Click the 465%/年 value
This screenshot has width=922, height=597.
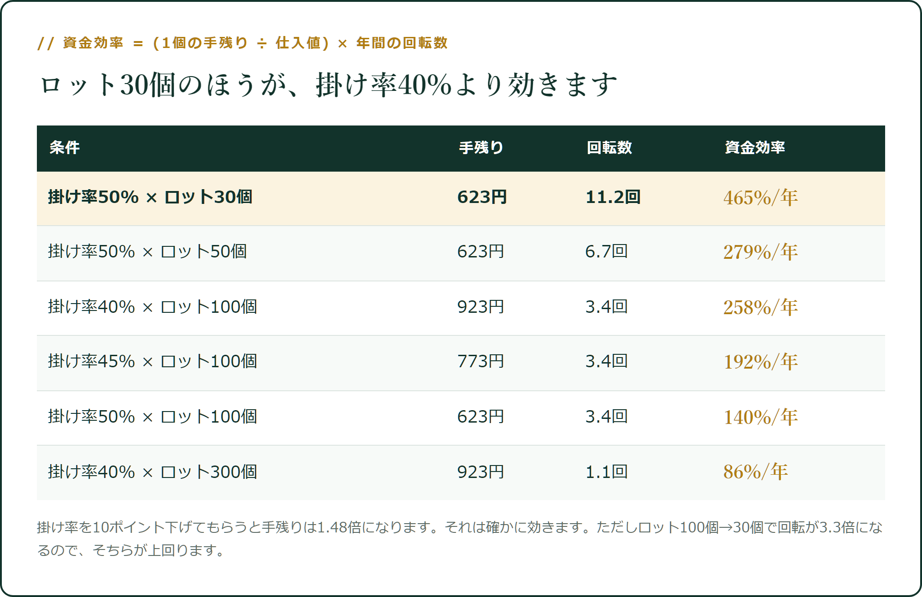[x=760, y=197]
